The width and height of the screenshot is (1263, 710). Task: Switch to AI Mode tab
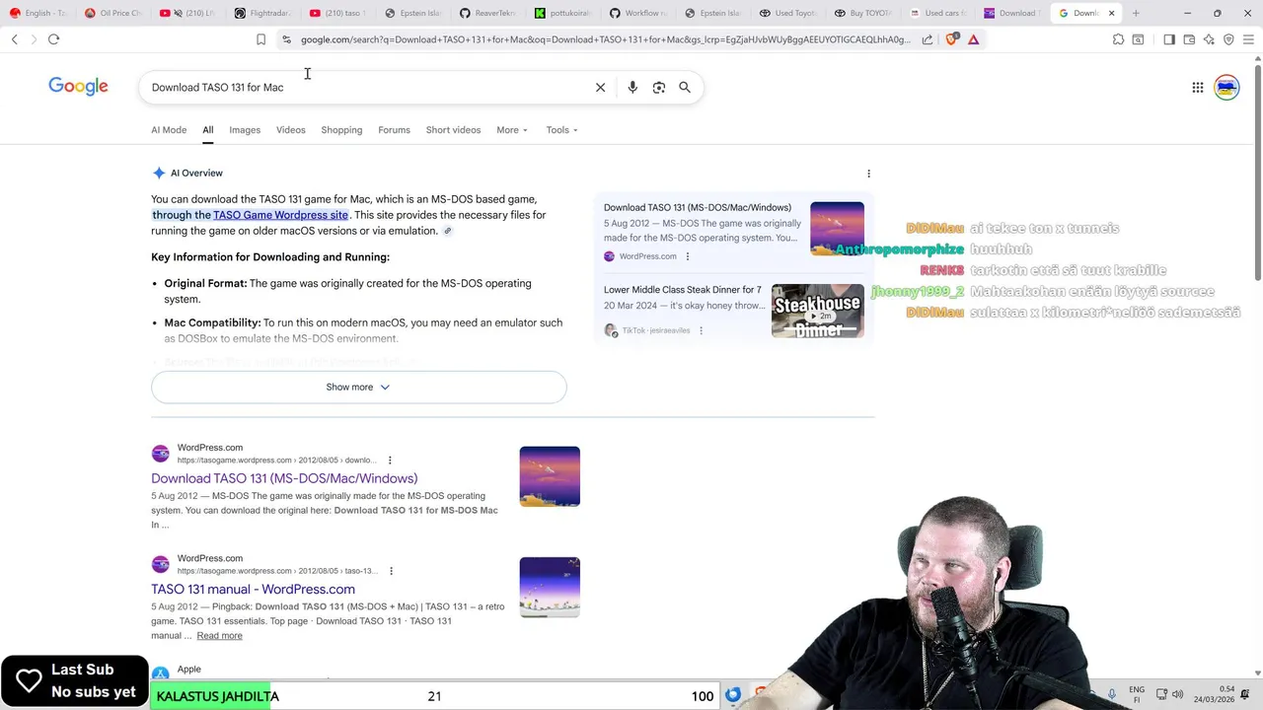tap(169, 130)
